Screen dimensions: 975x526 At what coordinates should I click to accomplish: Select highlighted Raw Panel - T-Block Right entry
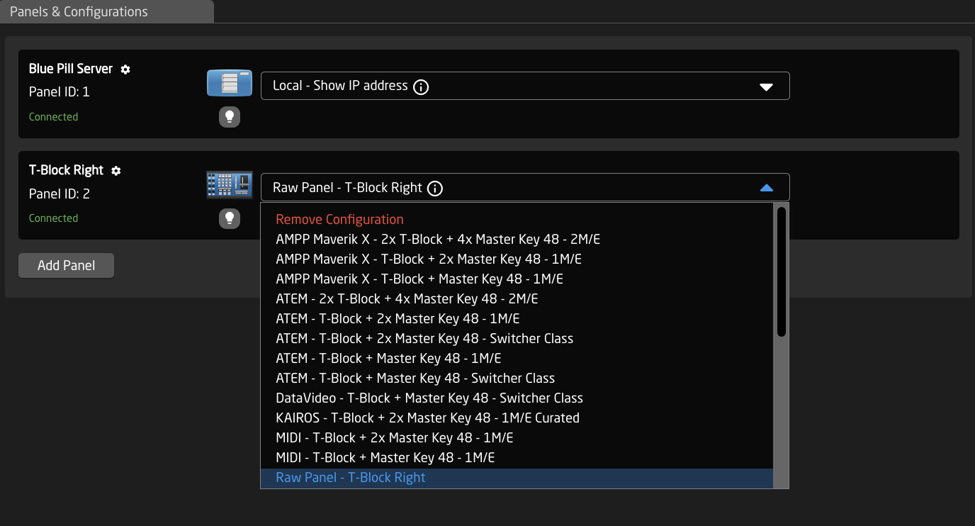click(351, 478)
